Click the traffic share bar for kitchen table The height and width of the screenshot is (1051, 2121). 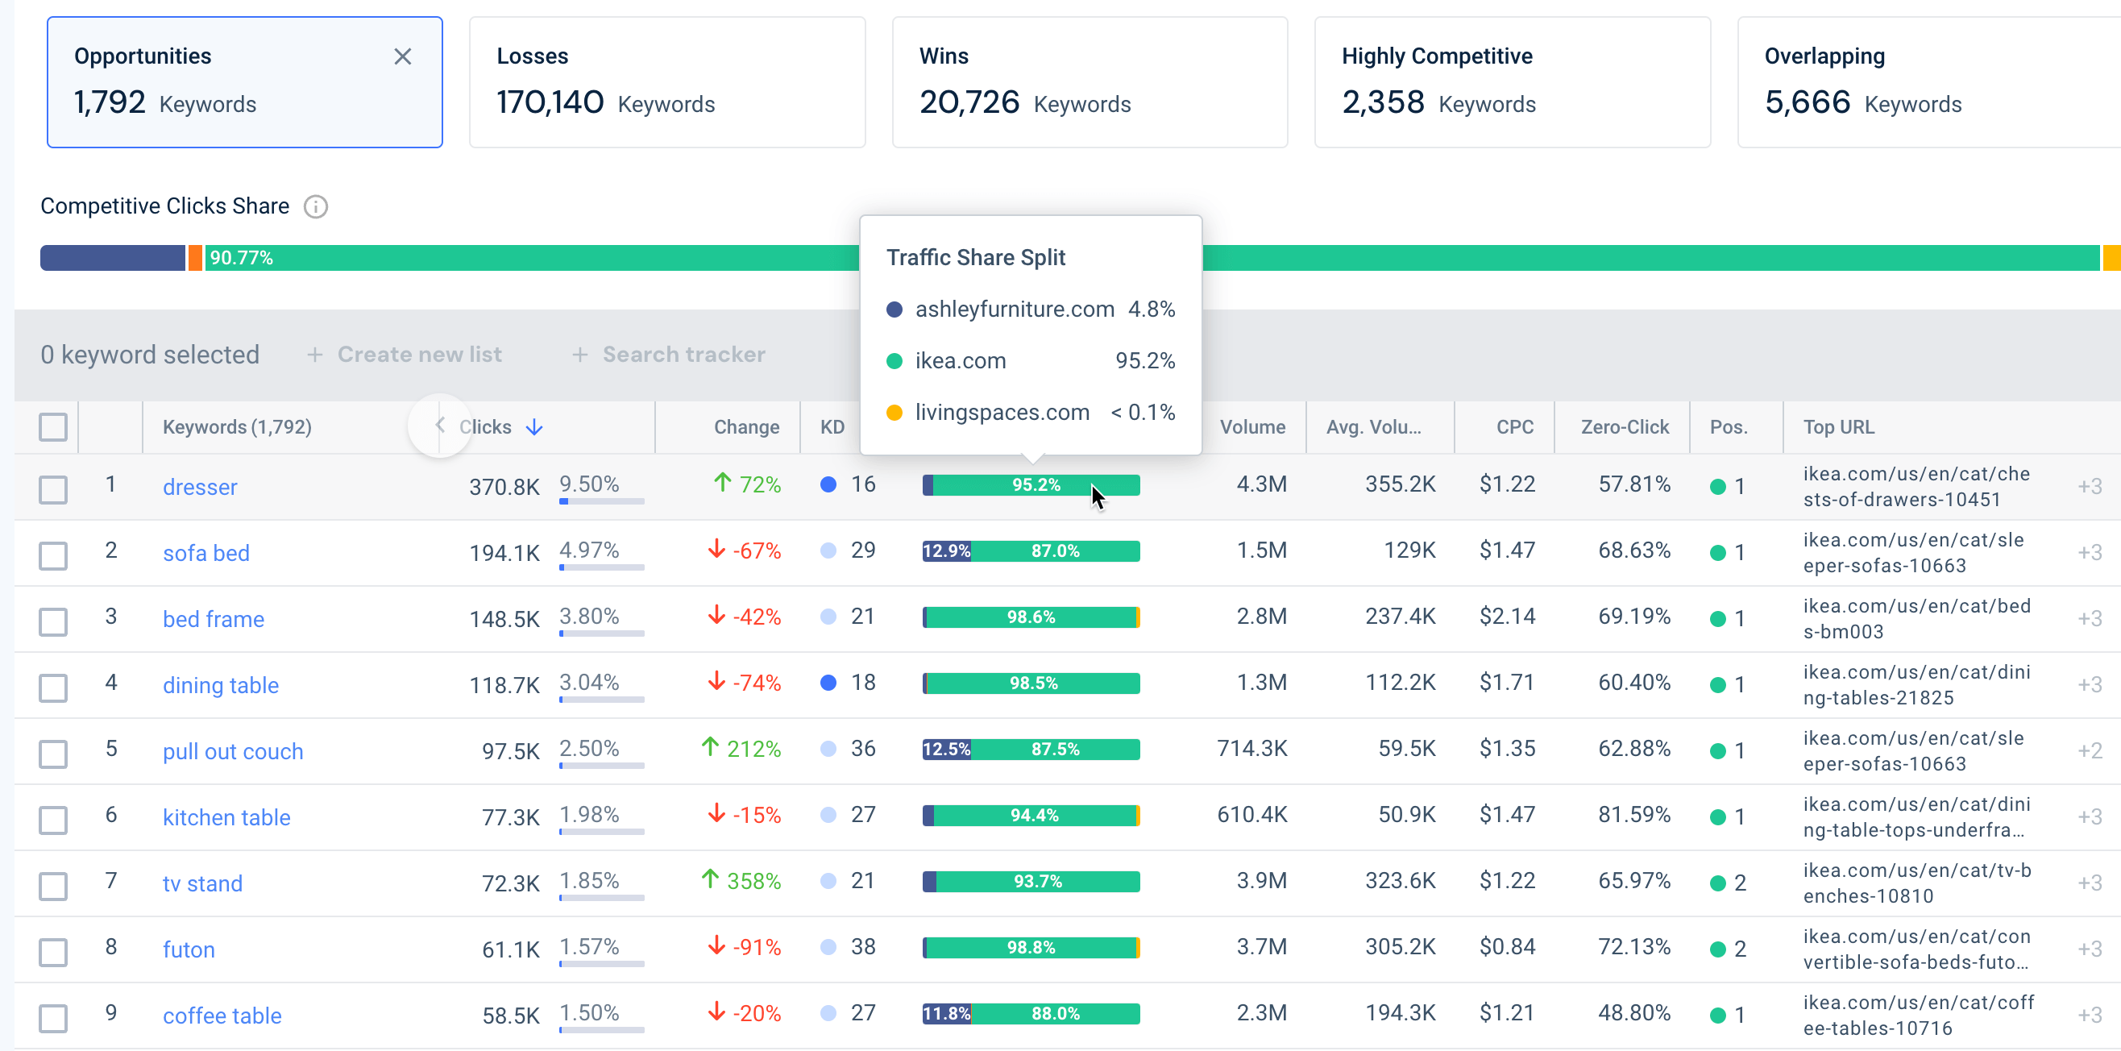coord(1031,815)
